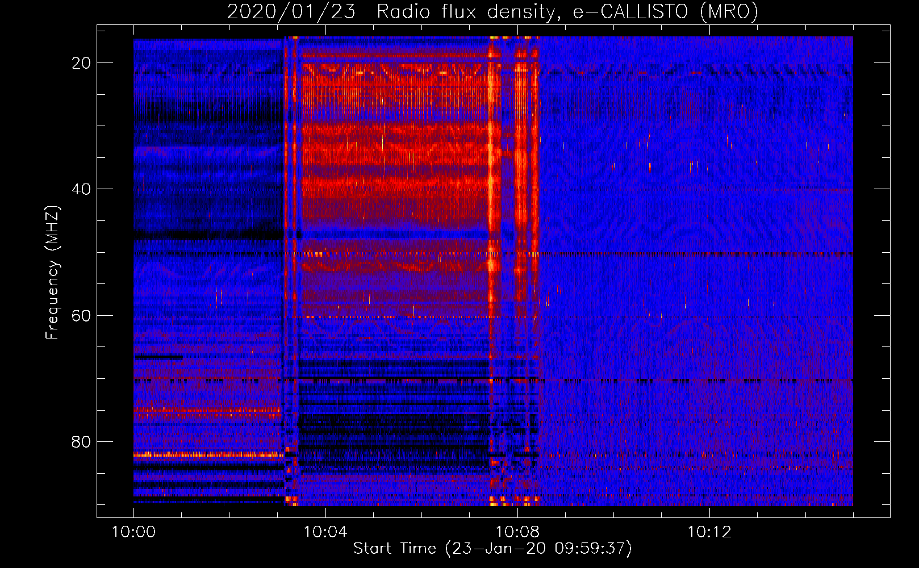Click the "Start Time (23-Jan-20 09:59:37)" label
919x568 pixels.
(x=492, y=548)
